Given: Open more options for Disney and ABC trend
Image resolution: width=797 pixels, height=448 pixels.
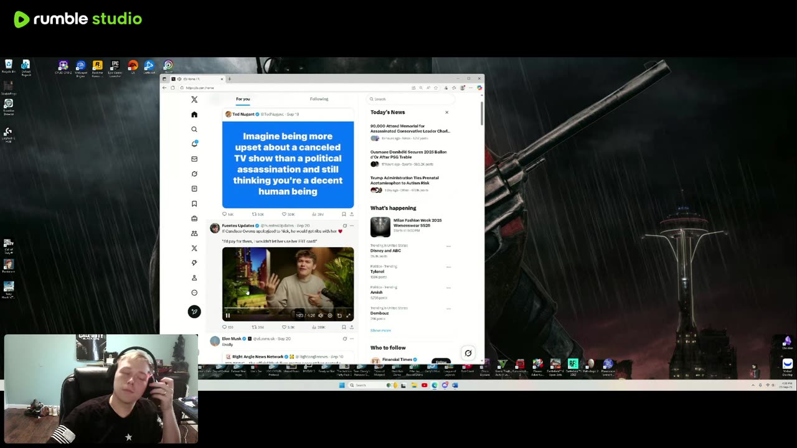Looking at the screenshot, I should tap(448, 246).
